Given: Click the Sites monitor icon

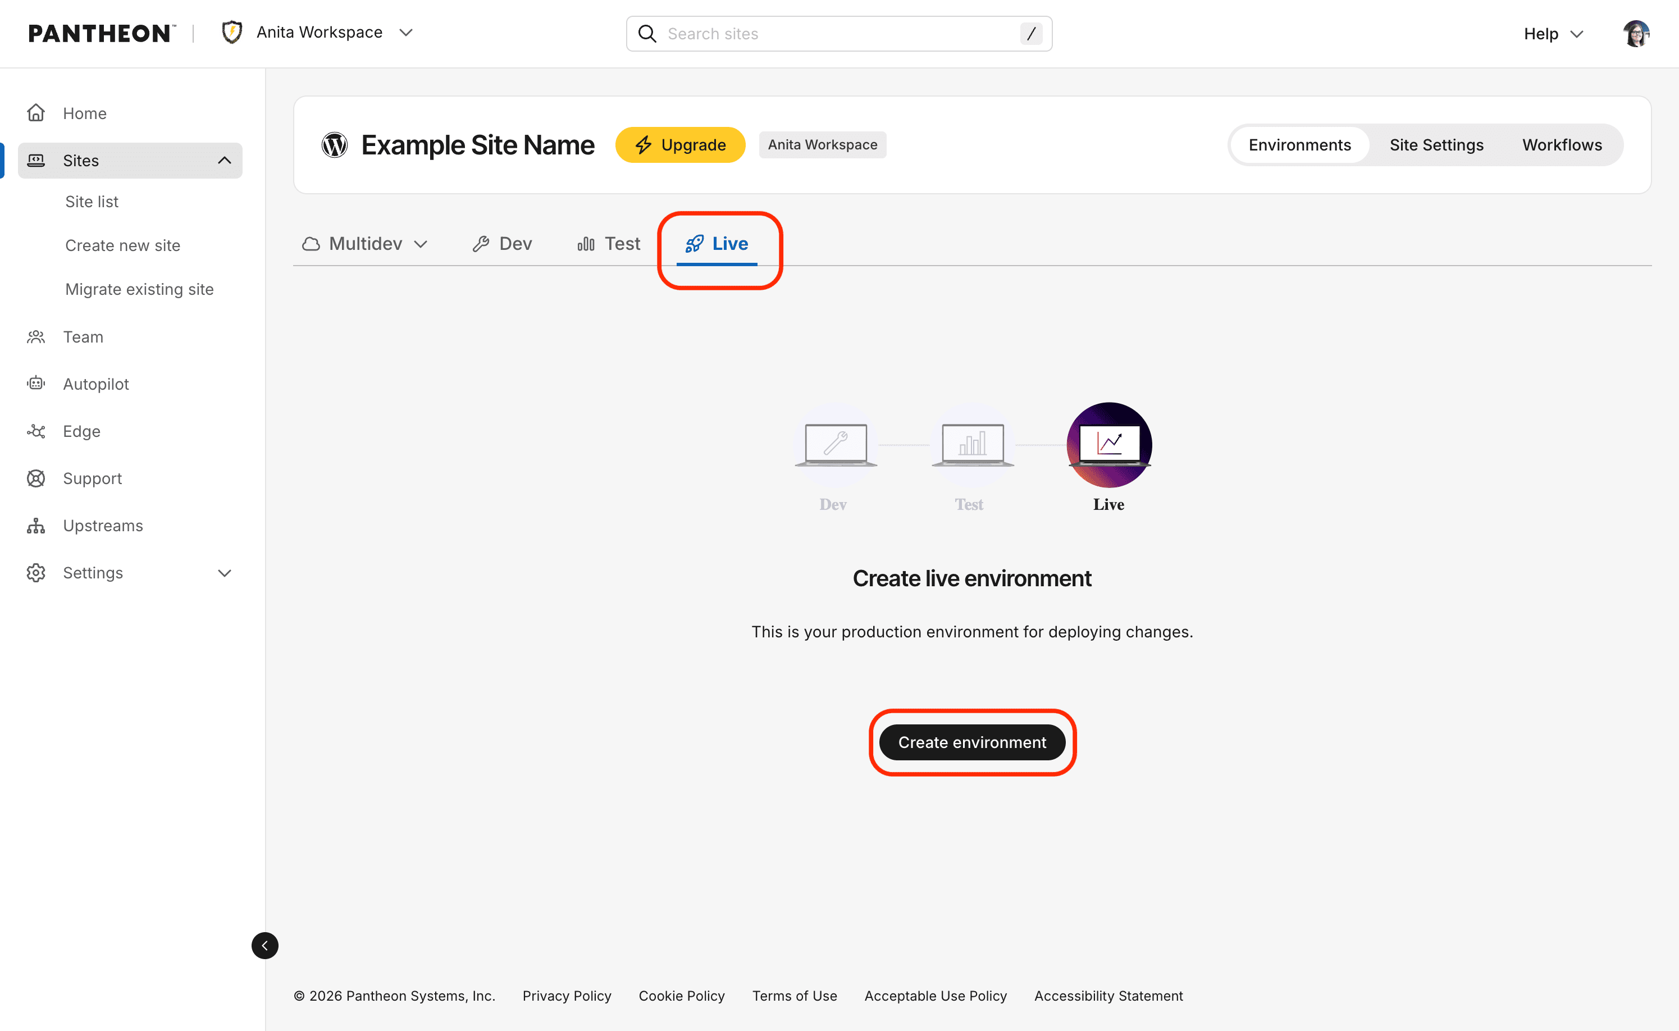Looking at the screenshot, I should coord(36,160).
